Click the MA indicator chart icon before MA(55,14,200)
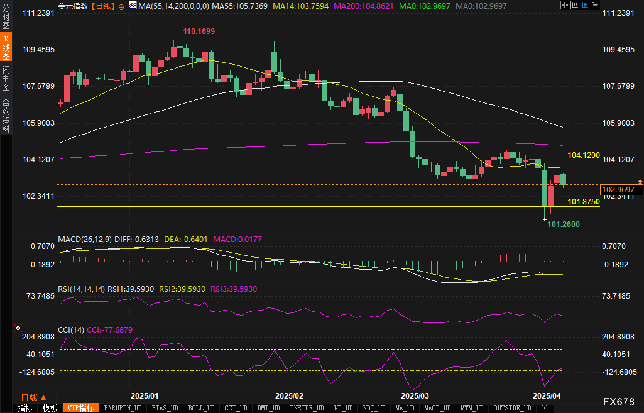Image resolution: width=644 pixels, height=413 pixels. 133,5
